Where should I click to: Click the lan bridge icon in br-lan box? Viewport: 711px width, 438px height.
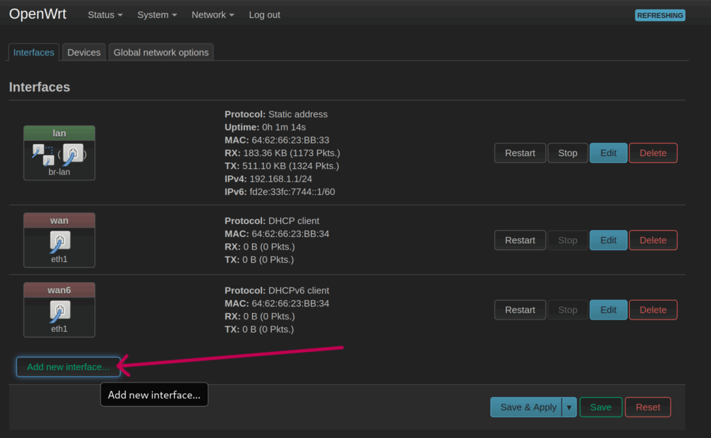(42, 154)
